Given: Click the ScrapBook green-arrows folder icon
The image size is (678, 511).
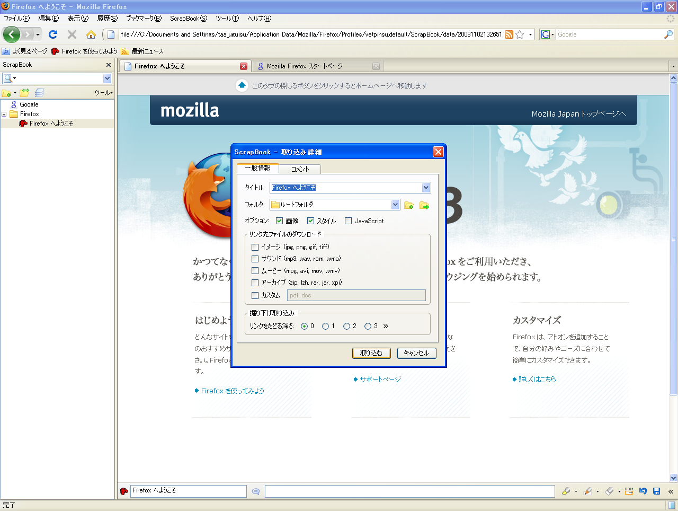Looking at the screenshot, I should point(24,93).
